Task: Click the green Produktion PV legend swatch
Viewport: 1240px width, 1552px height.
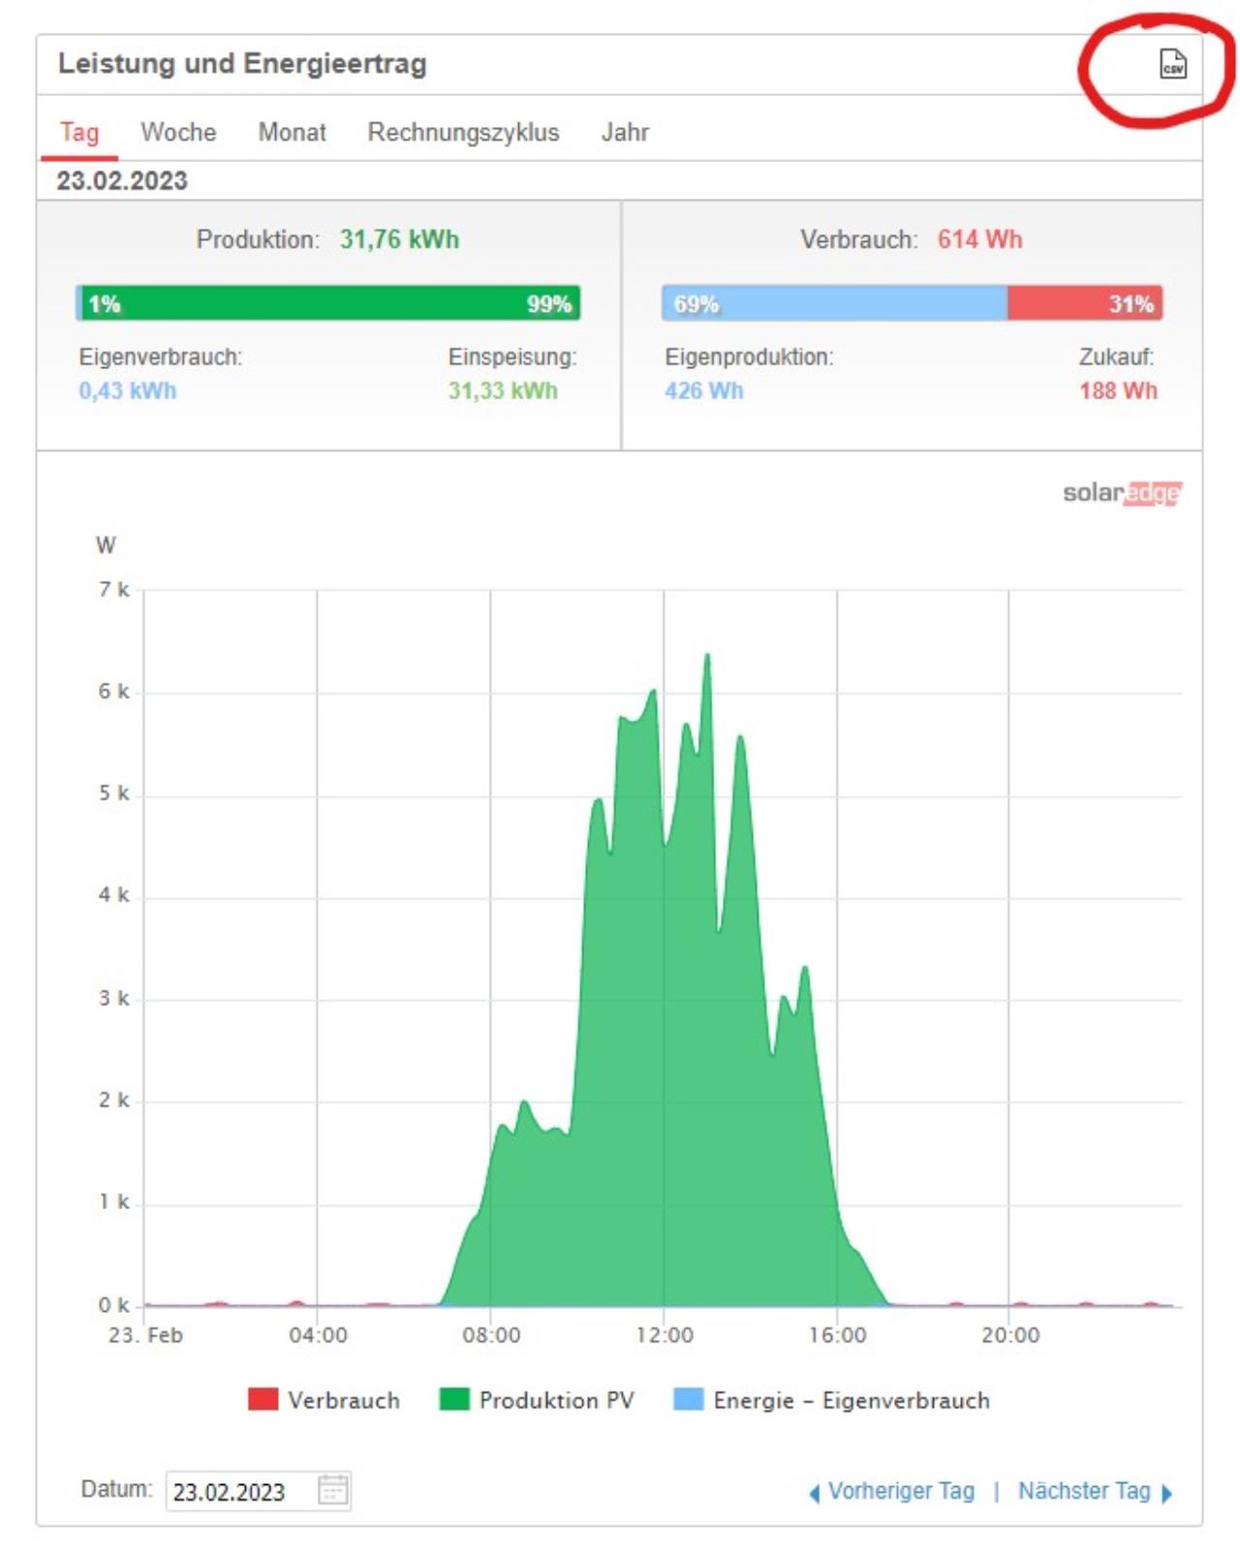Action: click(454, 1399)
